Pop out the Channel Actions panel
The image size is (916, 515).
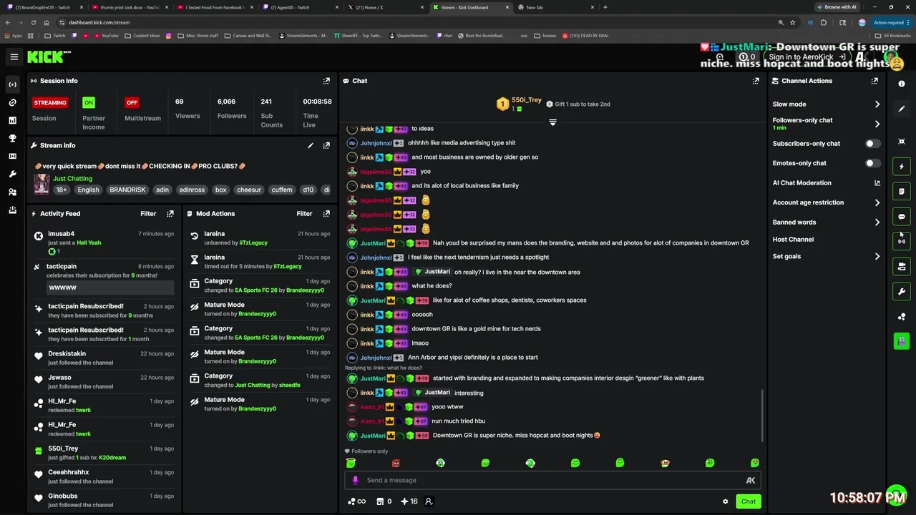[874, 81]
